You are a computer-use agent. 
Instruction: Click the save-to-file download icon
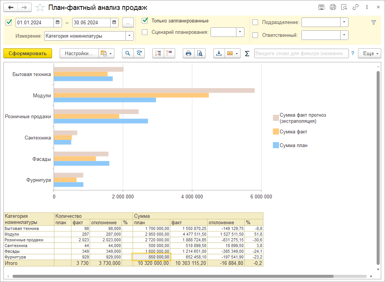(x=219, y=54)
